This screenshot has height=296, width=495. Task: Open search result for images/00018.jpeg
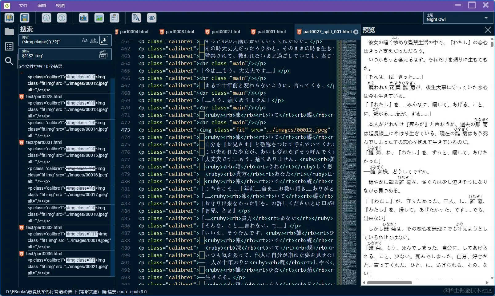[x=68, y=214]
